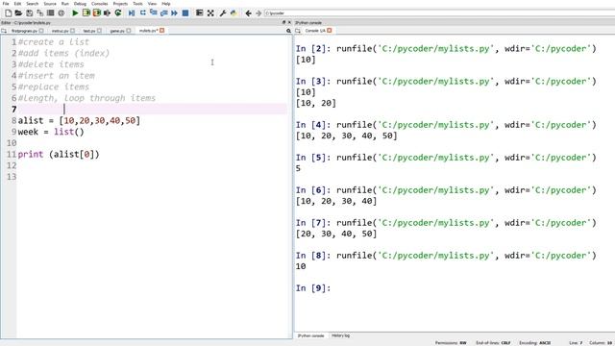Click the debugger Step return icon

point(164,12)
